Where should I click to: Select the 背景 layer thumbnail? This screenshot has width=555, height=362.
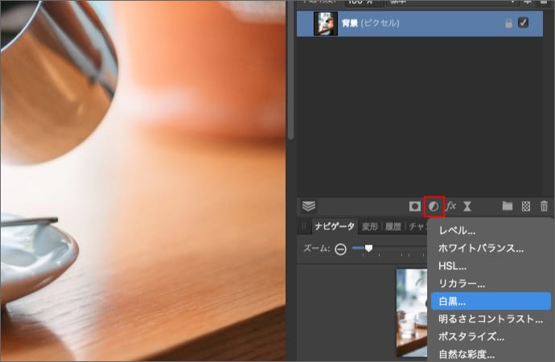point(325,23)
